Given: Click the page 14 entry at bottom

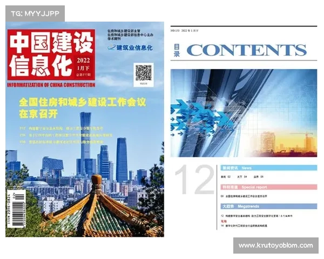Looking at the screenshot, I should click(244, 226).
